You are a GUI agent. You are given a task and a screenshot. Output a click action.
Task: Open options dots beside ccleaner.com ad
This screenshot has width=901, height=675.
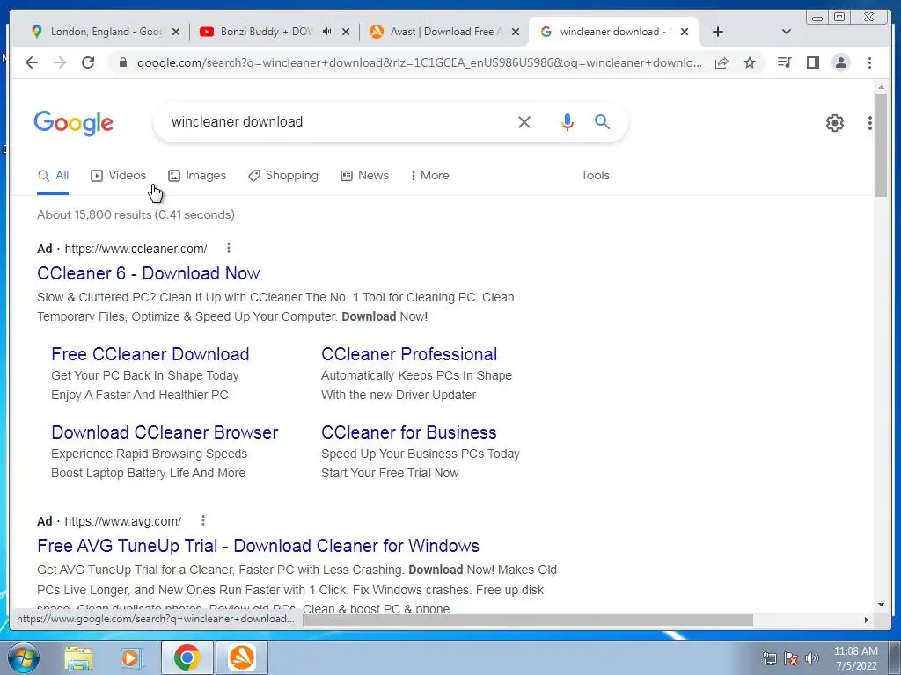click(229, 248)
